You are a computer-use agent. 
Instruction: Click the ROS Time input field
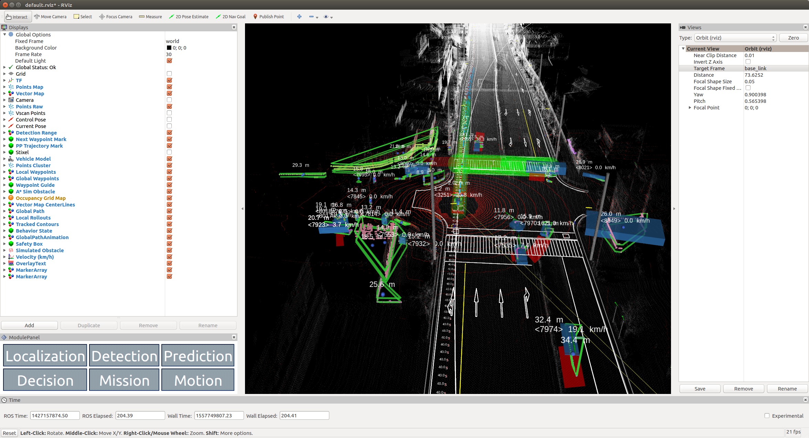click(x=55, y=416)
